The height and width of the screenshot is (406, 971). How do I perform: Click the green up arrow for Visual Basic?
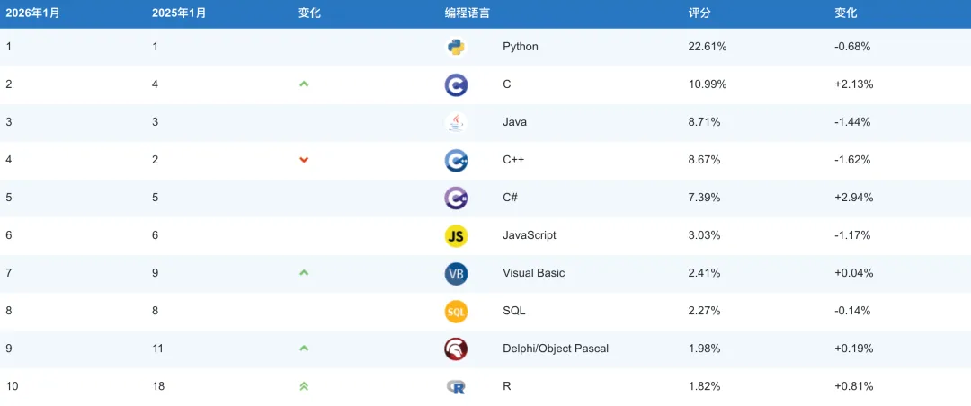coord(304,273)
